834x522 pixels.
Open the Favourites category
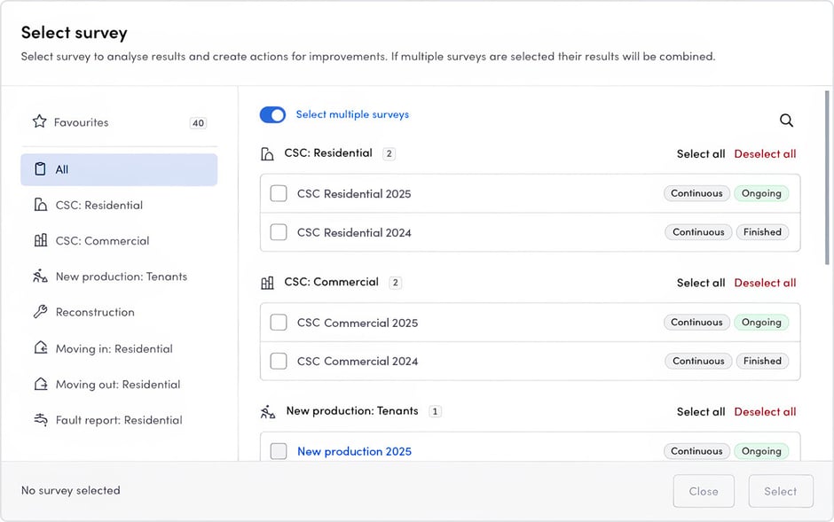[x=119, y=122]
